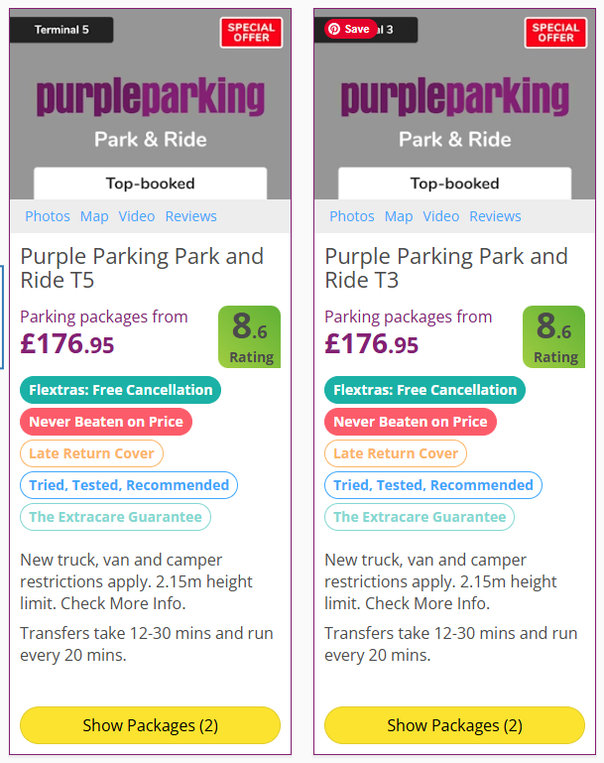The height and width of the screenshot is (763, 604).
Task: Click the T5 8.6 rating badge
Action: 250,336
